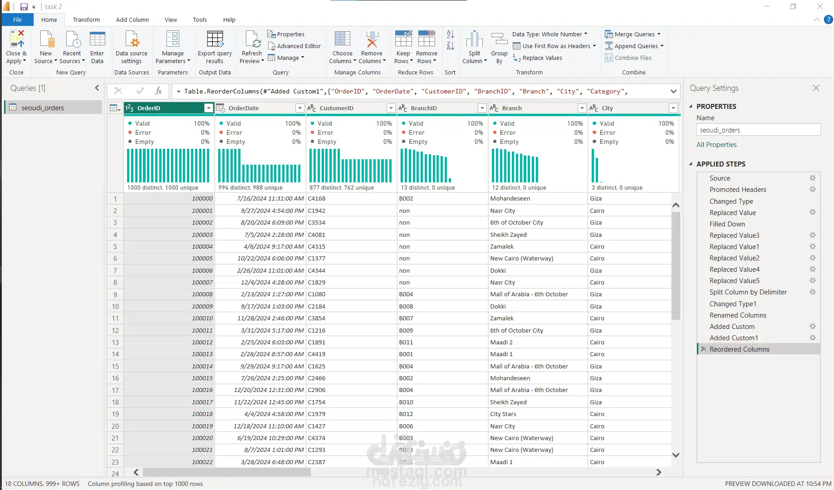Click the query Name input field

(x=758, y=130)
